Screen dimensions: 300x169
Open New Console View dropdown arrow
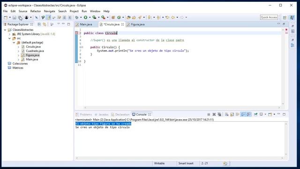pyautogui.click(x=274, y=115)
